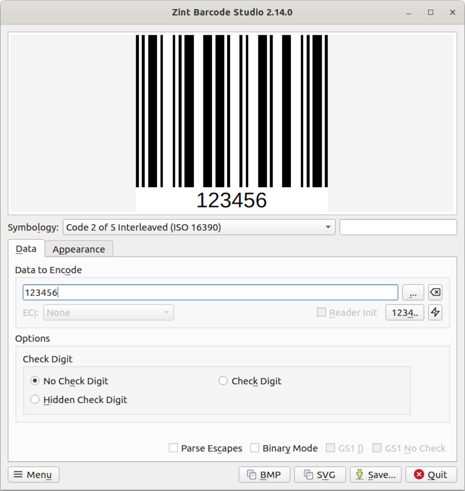The image size is (465, 491).
Task: Switch to the Appearance tab
Action: pos(79,249)
